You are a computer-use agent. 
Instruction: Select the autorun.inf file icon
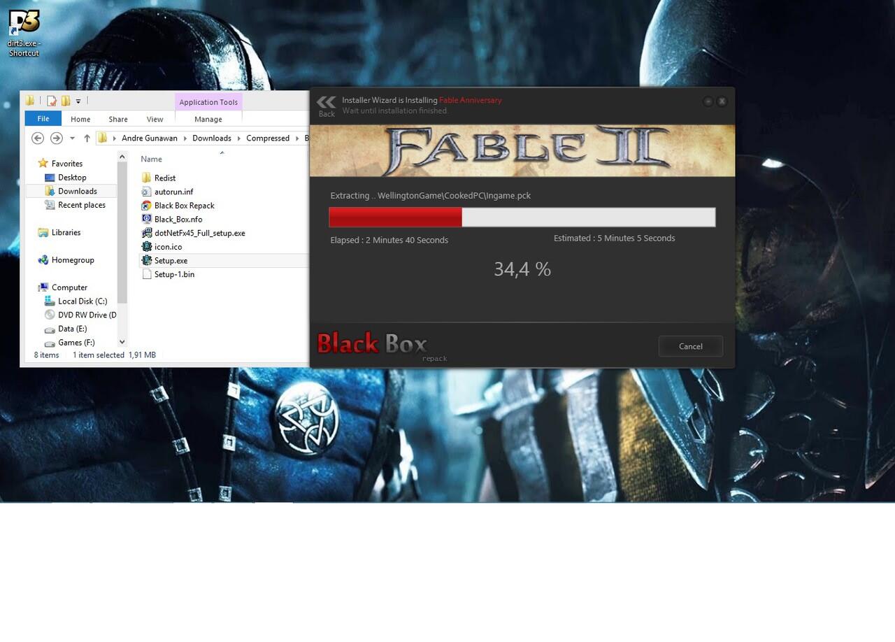point(146,192)
